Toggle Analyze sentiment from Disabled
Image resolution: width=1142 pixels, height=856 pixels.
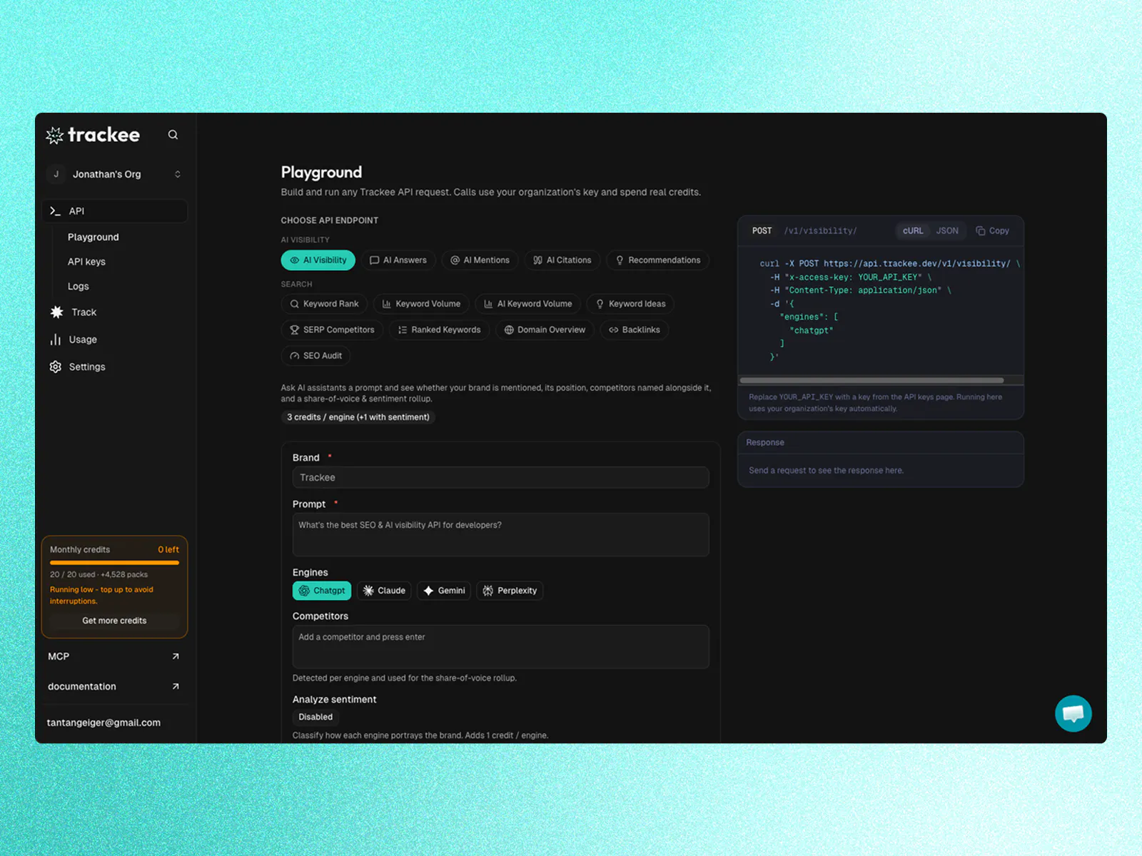point(315,717)
